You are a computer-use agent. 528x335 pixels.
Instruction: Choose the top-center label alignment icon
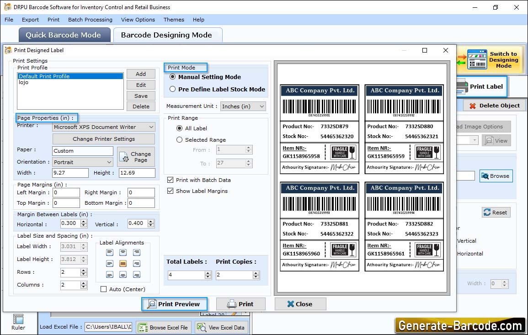point(123,253)
